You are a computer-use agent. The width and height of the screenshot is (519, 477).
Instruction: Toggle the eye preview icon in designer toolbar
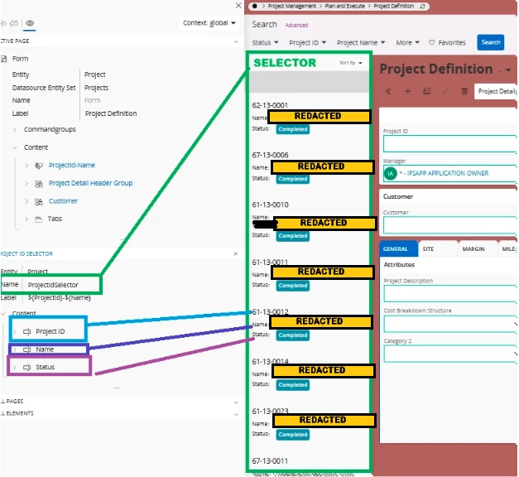click(x=30, y=23)
